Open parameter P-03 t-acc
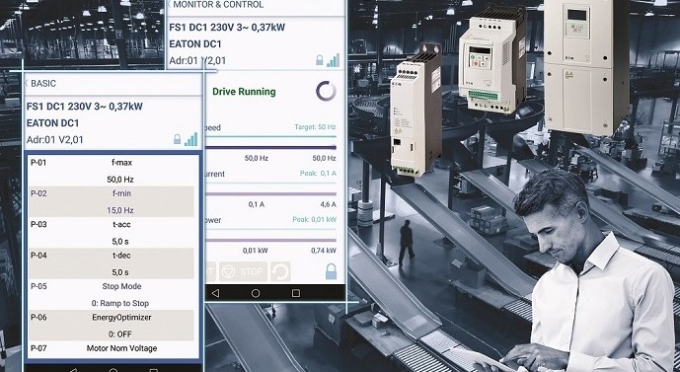The height and width of the screenshot is (372, 680). pyautogui.click(x=112, y=233)
